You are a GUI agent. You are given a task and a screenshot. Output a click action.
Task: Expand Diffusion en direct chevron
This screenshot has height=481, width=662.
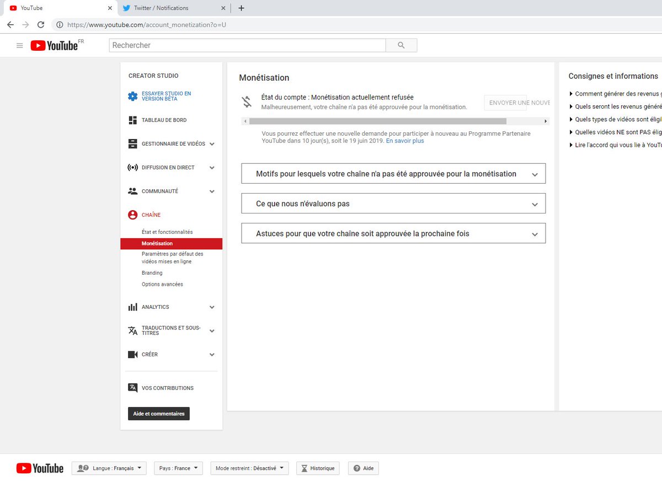pyautogui.click(x=212, y=168)
